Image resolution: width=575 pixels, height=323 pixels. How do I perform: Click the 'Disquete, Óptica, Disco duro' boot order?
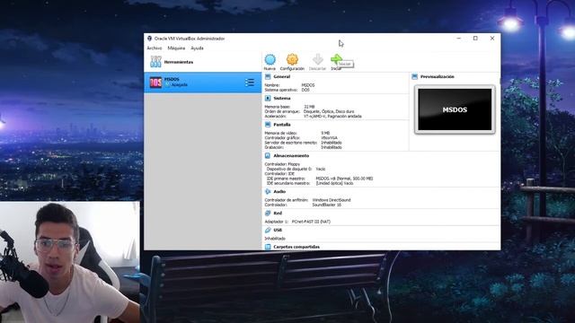tap(329, 111)
